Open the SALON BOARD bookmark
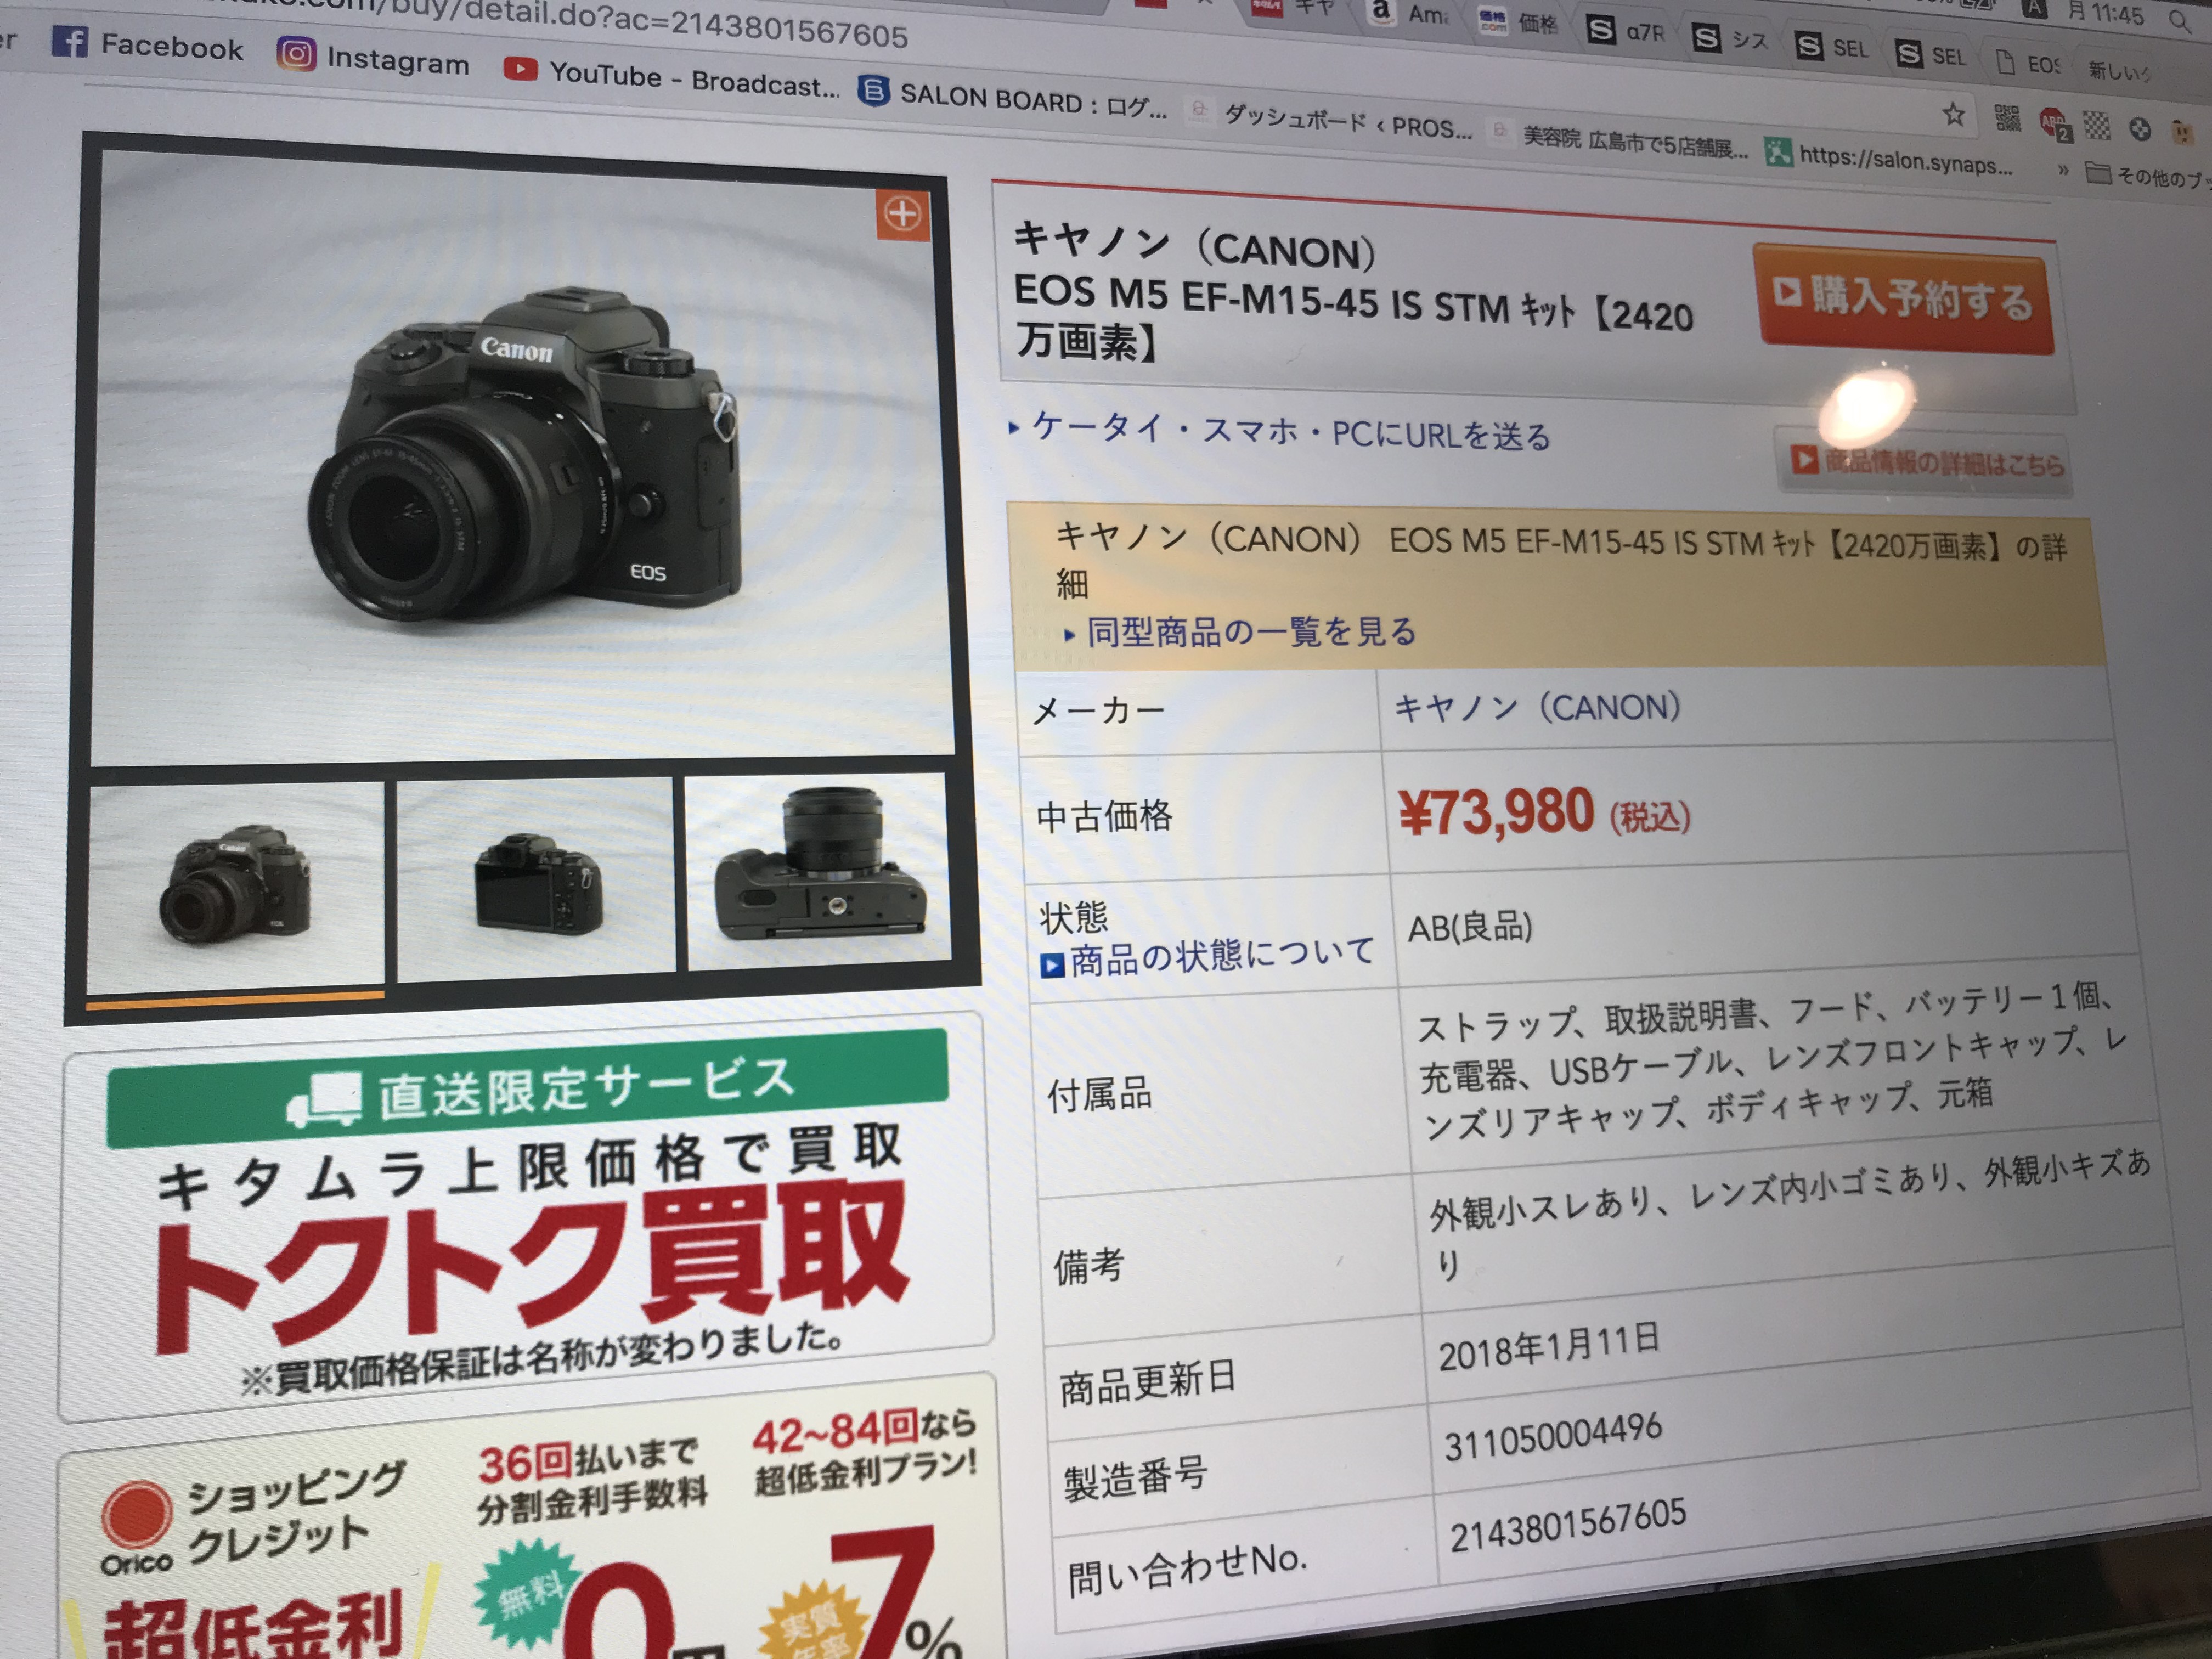Screen dimensions: 2212x1659 tap(1013, 99)
